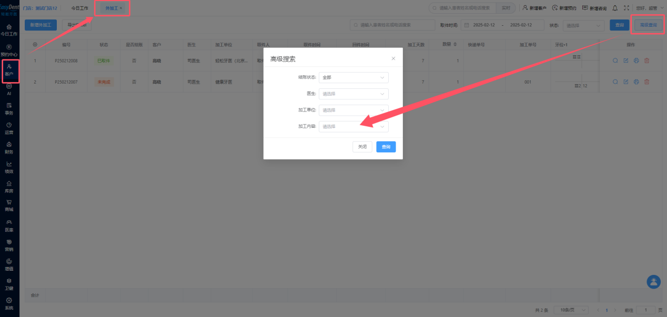Click the 加工单号 cell 001
Screen dimensions: 667x317
(x=528, y=81)
